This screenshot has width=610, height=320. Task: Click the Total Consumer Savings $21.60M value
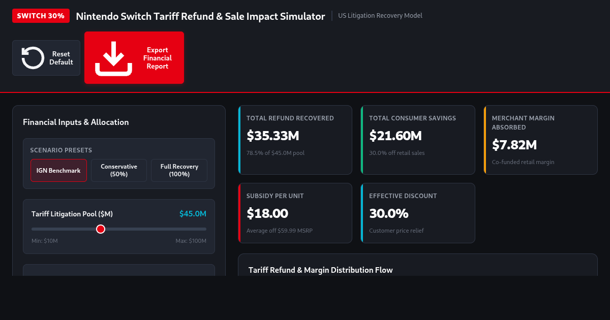point(395,136)
